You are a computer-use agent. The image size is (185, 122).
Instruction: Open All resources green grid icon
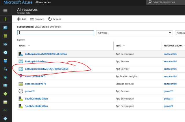[x=5, y=36]
